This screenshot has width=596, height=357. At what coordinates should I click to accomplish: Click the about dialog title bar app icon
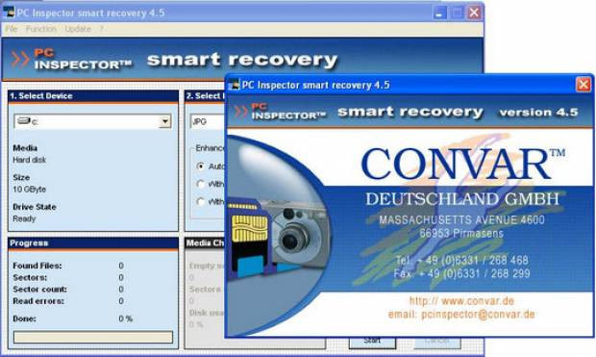(x=235, y=85)
